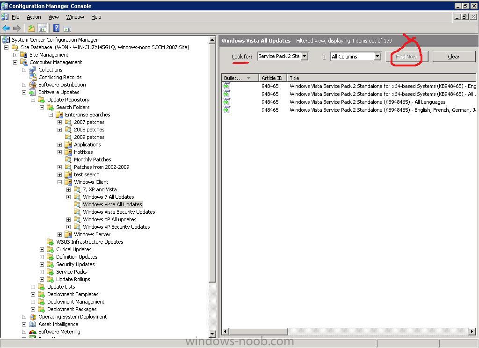This screenshot has width=479, height=348.
Task: Click the Monthly Patches search folder icon
Action: click(68, 159)
